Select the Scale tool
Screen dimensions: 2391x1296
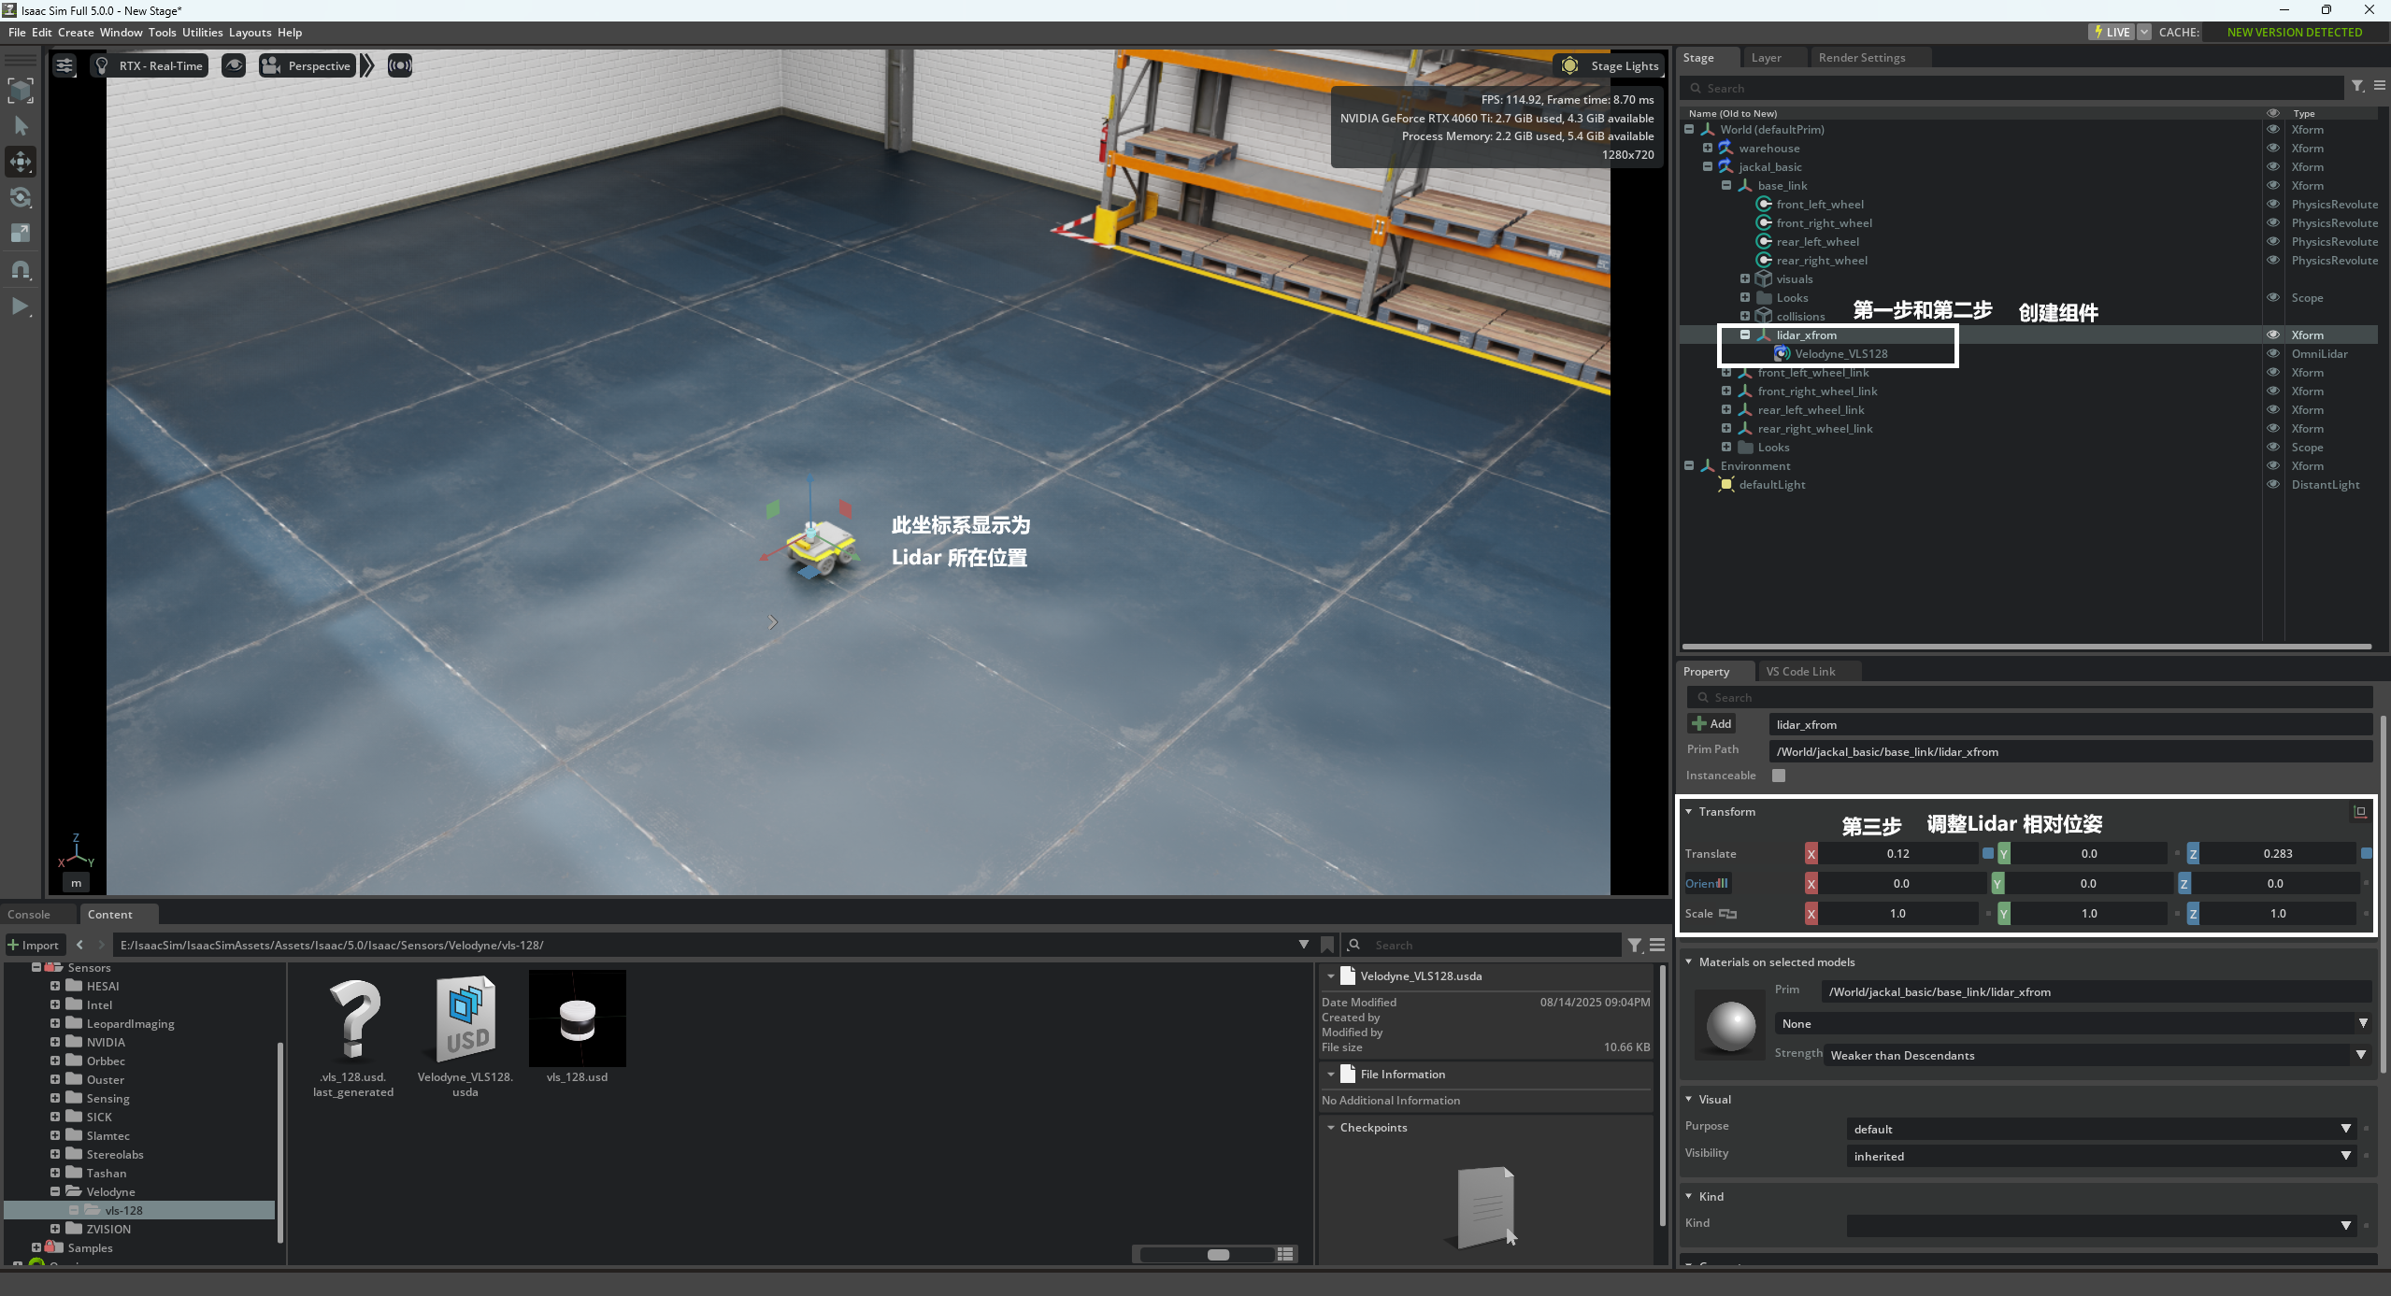tap(21, 234)
